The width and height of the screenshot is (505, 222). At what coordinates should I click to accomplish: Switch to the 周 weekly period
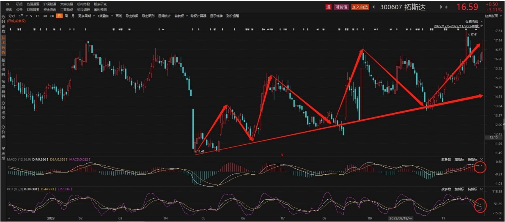66,16
